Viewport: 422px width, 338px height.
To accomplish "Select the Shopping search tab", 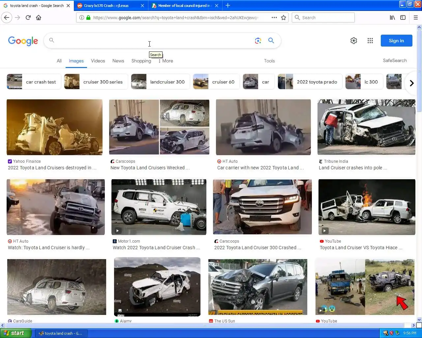I will pyautogui.click(x=141, y=61).
